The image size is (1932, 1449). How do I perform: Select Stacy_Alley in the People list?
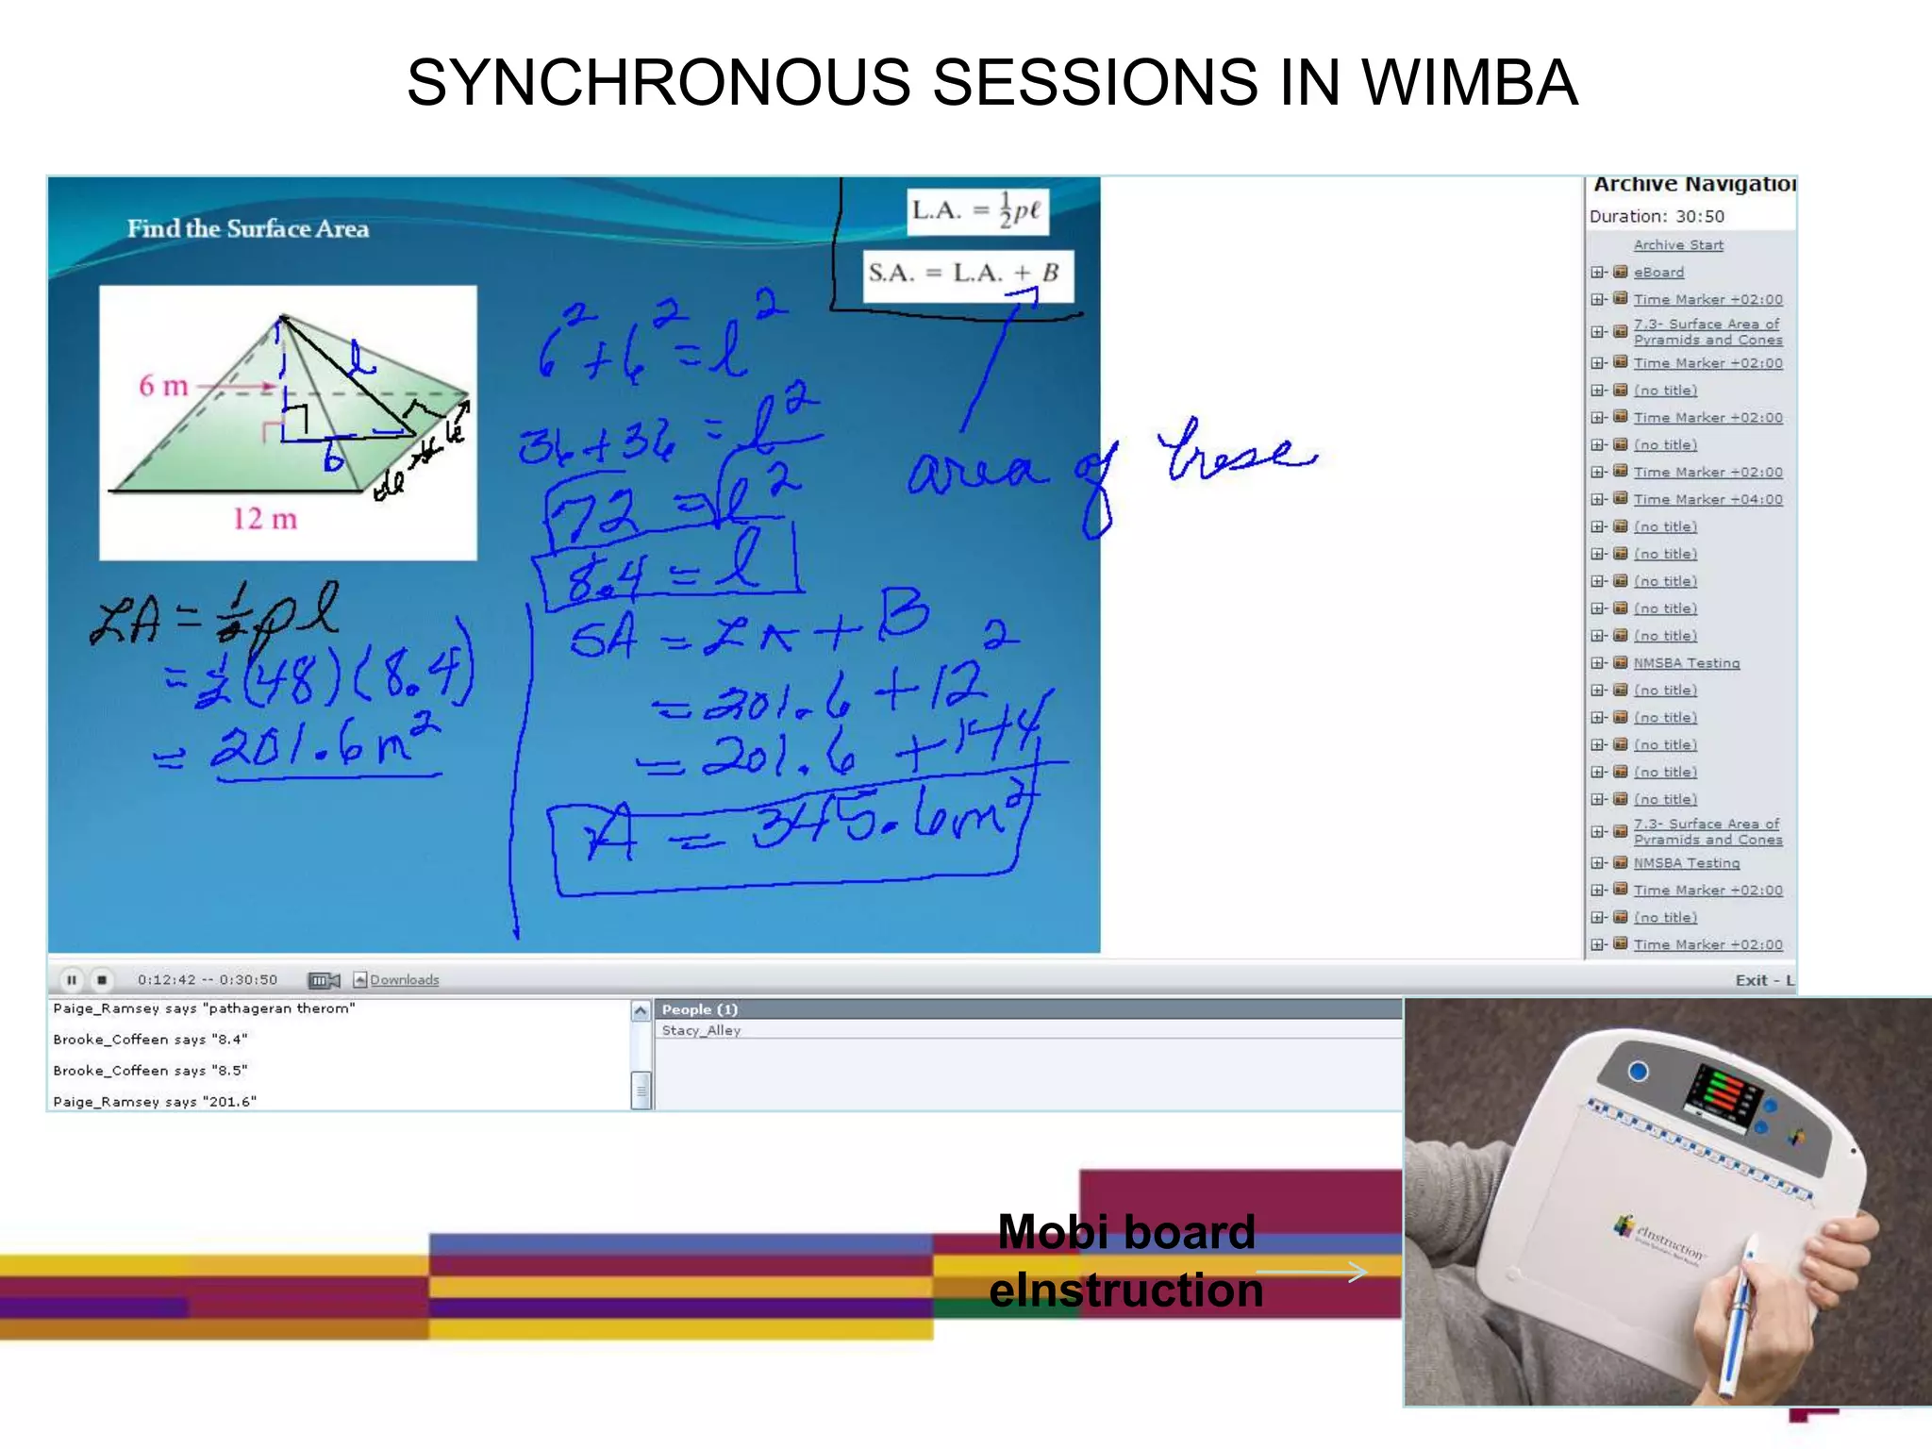(701, 1030)
